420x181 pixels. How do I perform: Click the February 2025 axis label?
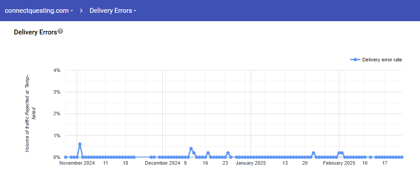339,163
